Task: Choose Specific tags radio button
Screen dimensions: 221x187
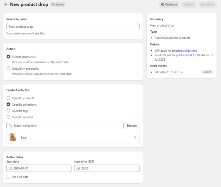Action: pos(9,111)
